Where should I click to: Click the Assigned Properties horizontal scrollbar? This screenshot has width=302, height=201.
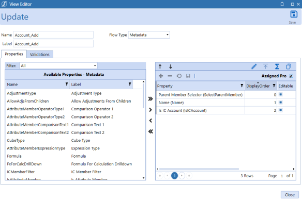(x=199, y=169)
